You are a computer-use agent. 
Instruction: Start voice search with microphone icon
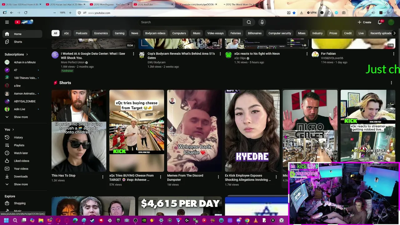tap(262, 22)
